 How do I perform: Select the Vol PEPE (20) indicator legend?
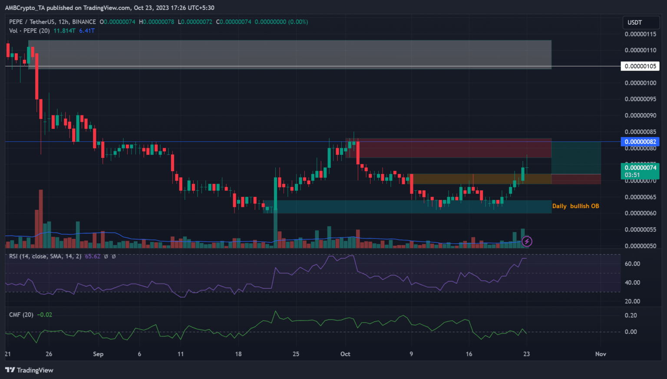29,31
